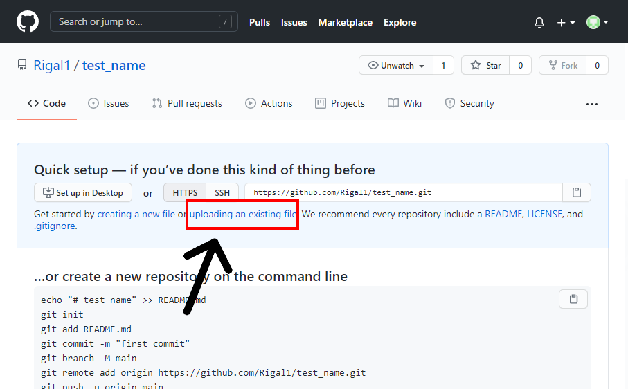
Task: Select the repository URL field
Action: [x=403, y=192]
